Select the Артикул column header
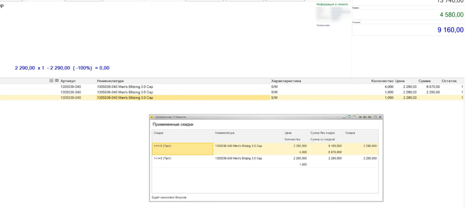Image resolution: width=467 pixels, height=209 pixels. coord(68,81)
